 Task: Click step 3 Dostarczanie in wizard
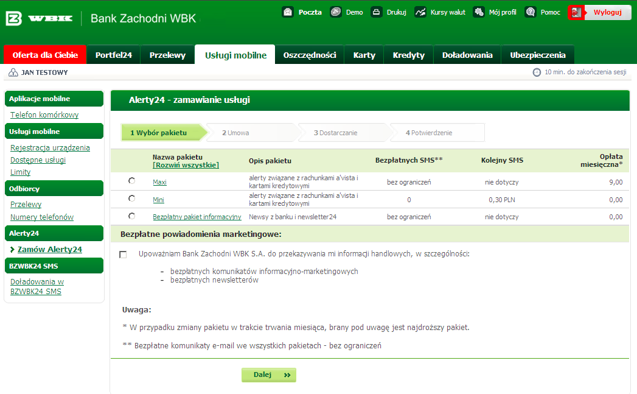click(x=344, y=133)
